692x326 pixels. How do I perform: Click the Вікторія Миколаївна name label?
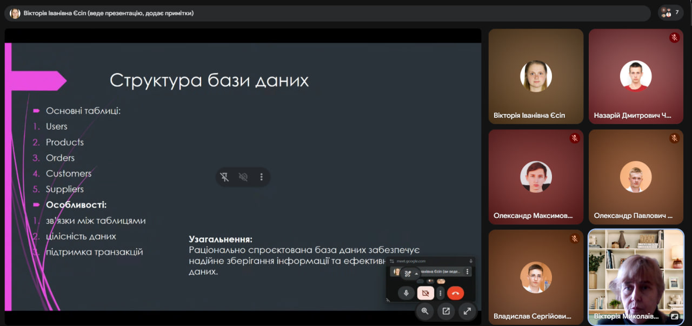click(626, 316)
